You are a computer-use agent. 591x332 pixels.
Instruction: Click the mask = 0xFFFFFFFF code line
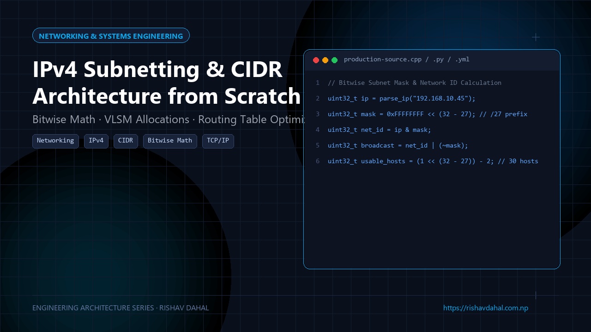[x=428, y=114]
